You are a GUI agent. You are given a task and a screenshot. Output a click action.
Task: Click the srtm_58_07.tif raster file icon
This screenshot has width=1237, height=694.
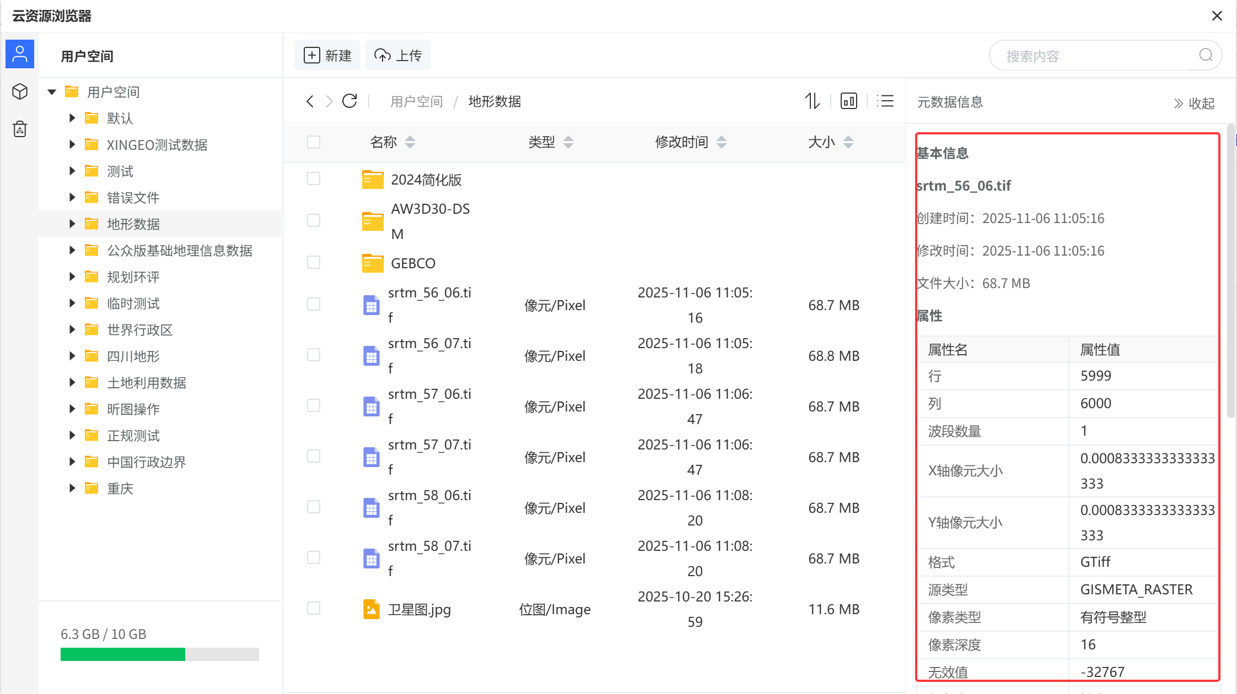coord(372,559)
